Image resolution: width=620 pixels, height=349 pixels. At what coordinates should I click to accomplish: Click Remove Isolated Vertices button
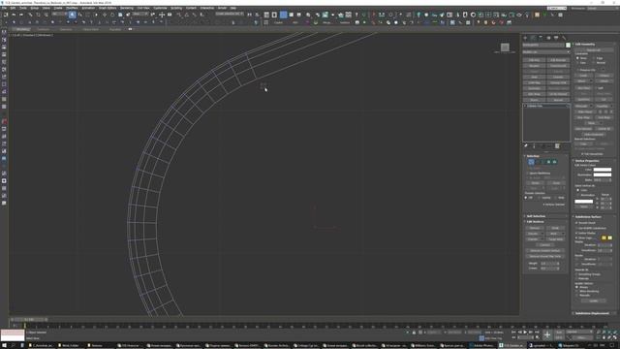[544, 251]
